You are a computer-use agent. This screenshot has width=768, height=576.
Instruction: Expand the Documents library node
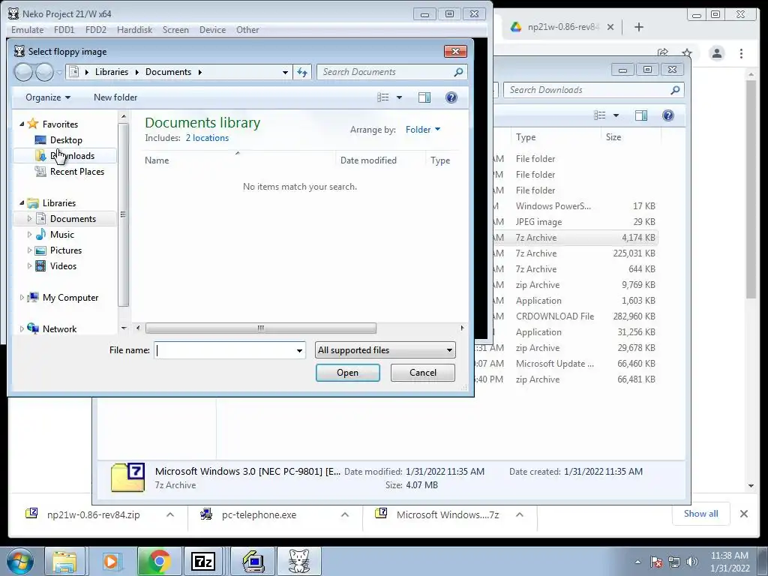[x=29, y=218]
